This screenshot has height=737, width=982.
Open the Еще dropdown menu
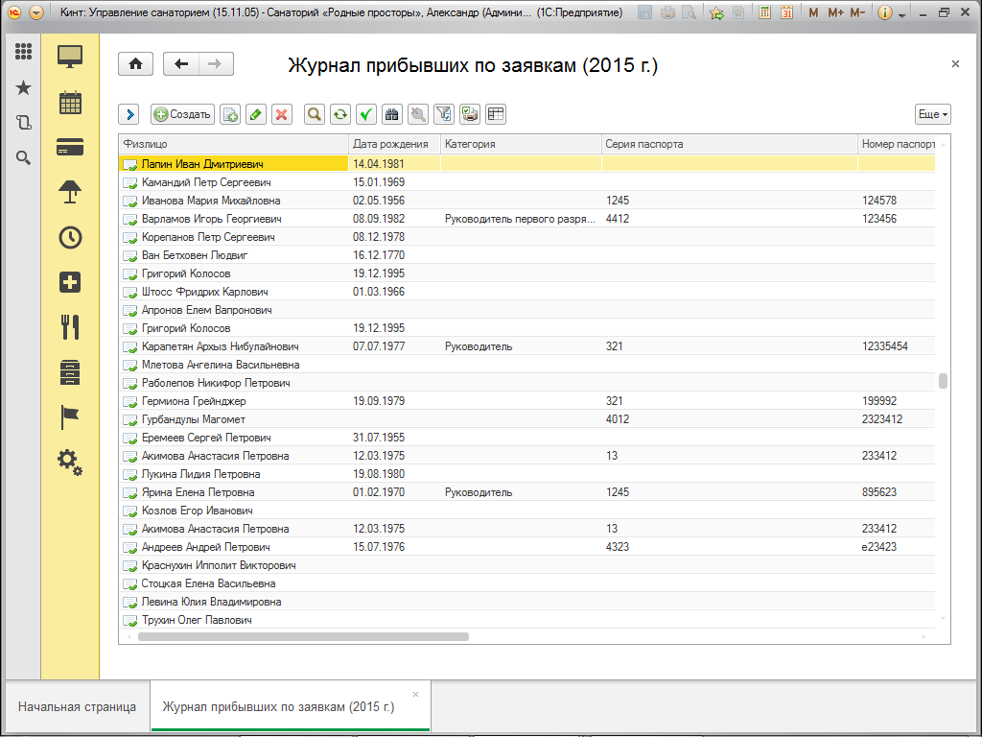(x=932, y=114)
